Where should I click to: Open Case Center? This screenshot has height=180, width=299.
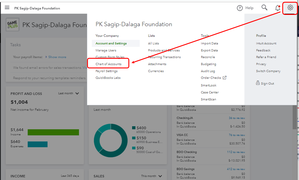pyautogui.click(x=210, y=92)
